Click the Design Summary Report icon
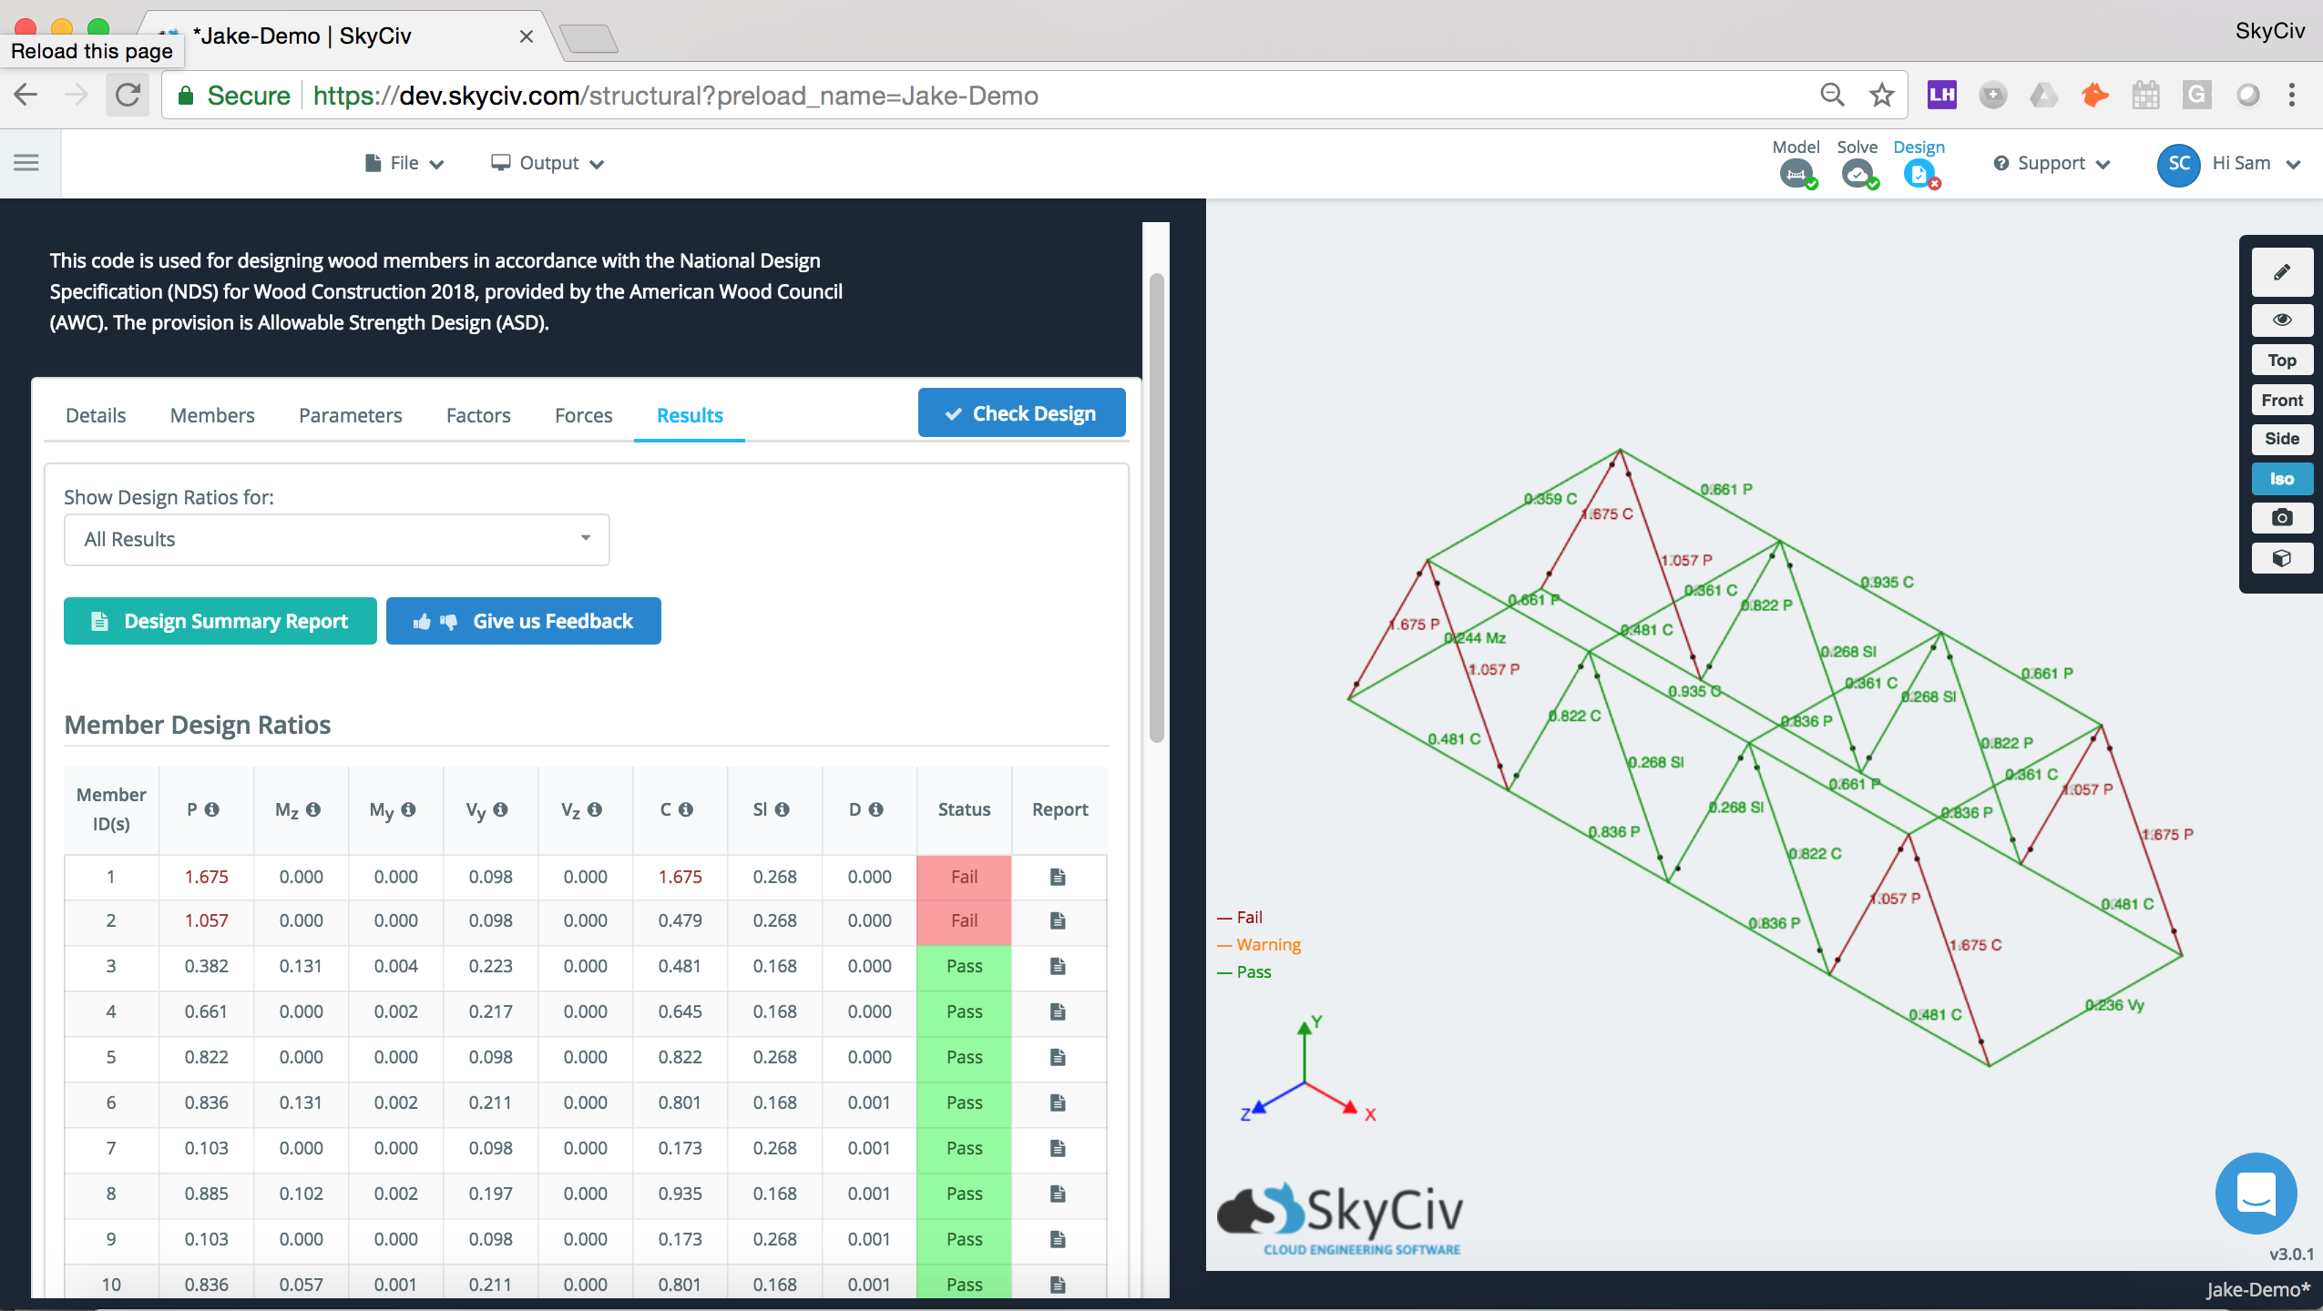The width and height of the screenshot is (2323, 1311). coord(99,620)
